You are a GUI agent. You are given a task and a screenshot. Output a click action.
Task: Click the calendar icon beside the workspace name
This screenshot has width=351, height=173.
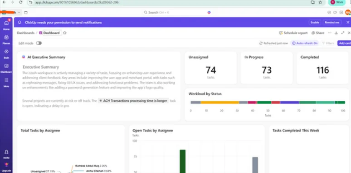click(x=26, y=13)
